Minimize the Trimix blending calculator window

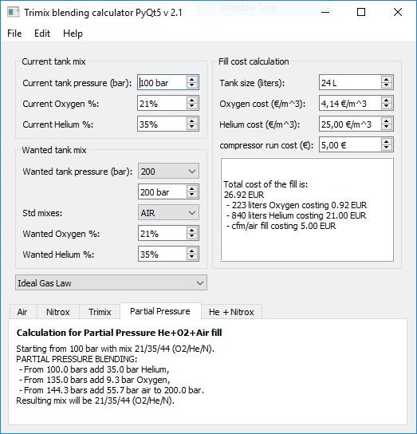click(325, 12)
